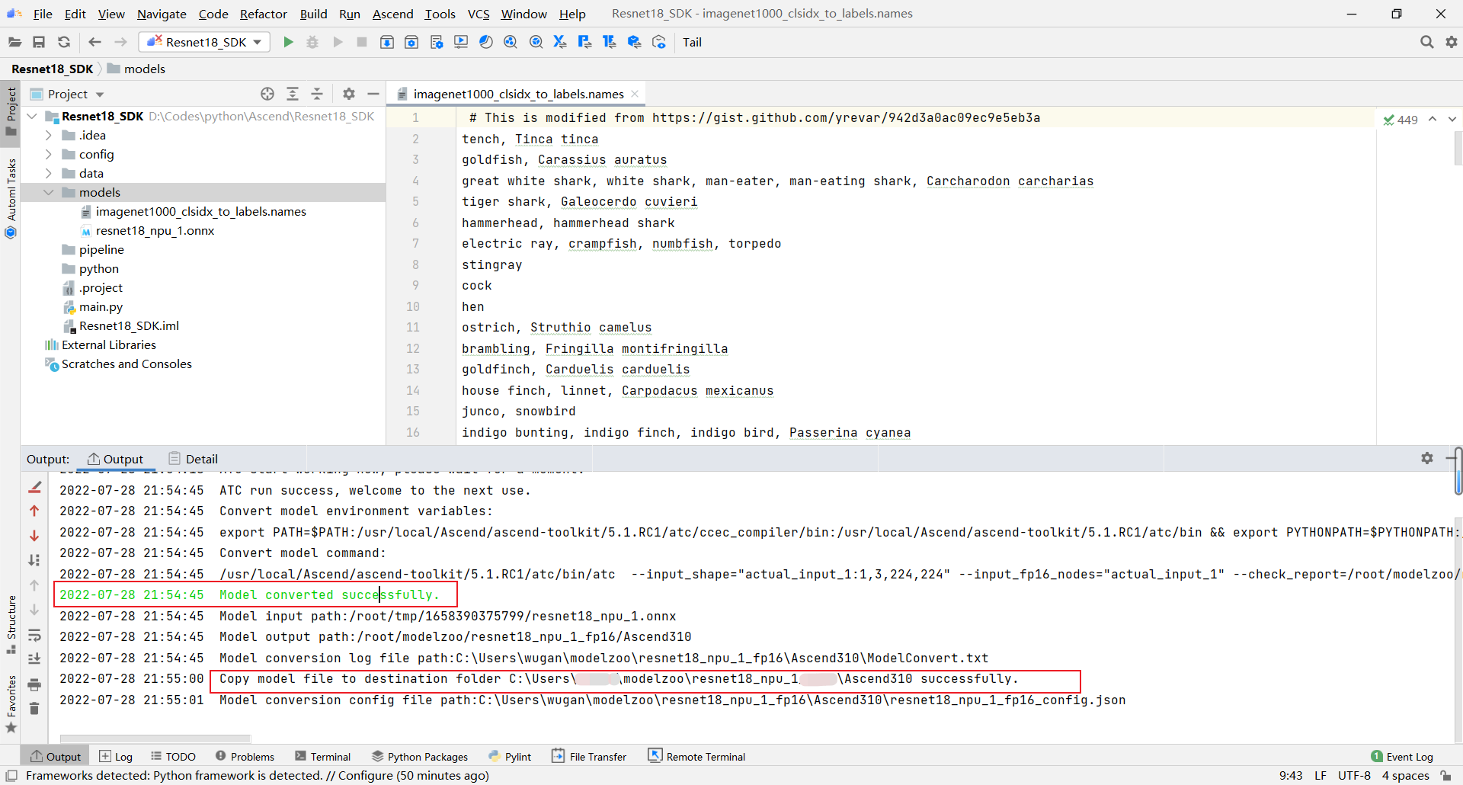Screen dimensions: 1463x785
Task: Click the toolbar download-box icon after Stop
Action: 387,42
